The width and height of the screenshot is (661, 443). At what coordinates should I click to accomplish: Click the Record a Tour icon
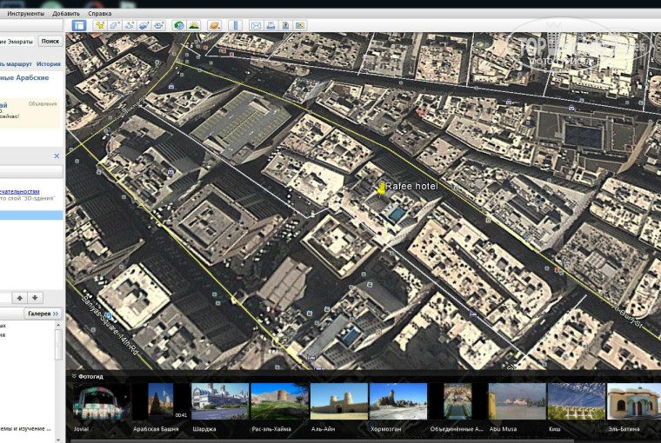[x=158, y=25]
